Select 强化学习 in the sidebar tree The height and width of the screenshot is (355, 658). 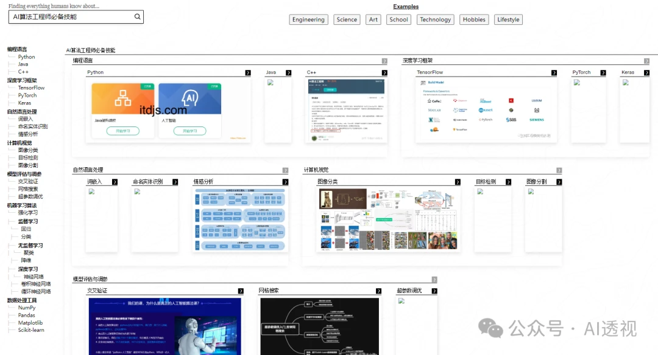tap(27, 213)
